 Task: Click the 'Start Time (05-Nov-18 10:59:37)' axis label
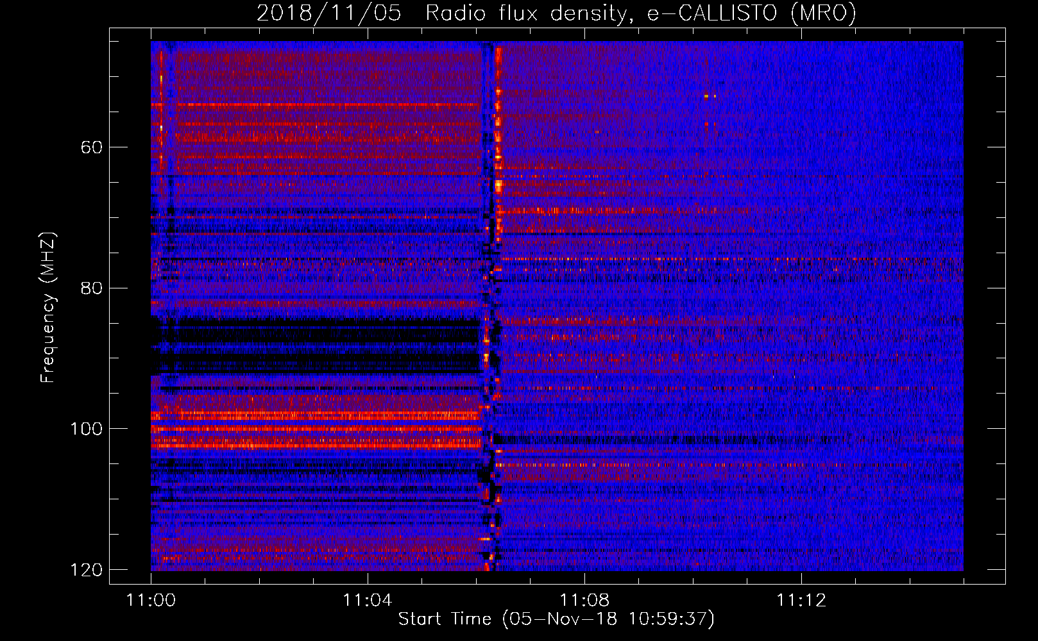[x=556, y=619]
